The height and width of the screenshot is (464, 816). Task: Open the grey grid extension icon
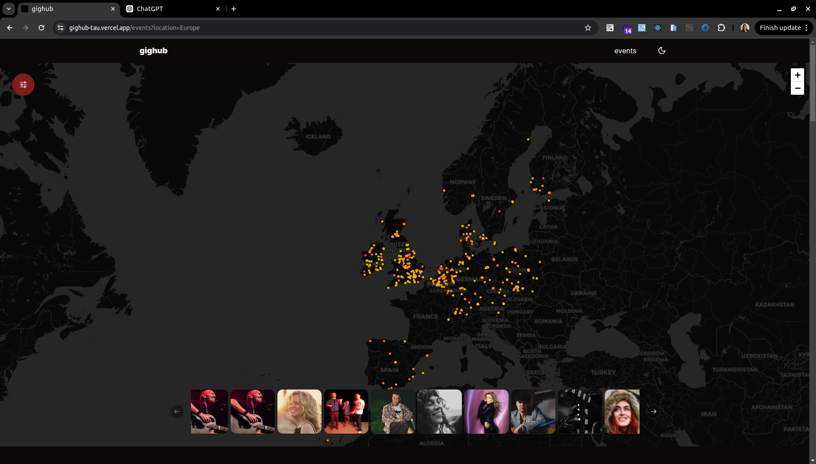689,28
